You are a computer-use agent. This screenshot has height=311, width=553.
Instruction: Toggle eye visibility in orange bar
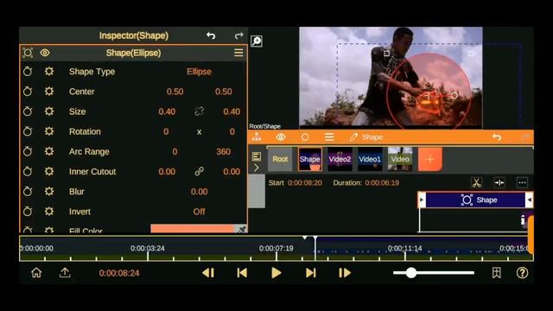(x=281, y=136)
